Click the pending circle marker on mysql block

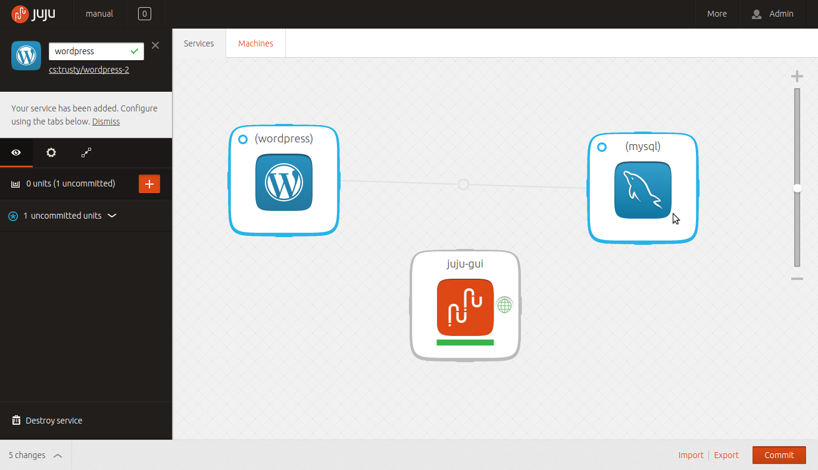pyautogui.click(x=602, y=147)
